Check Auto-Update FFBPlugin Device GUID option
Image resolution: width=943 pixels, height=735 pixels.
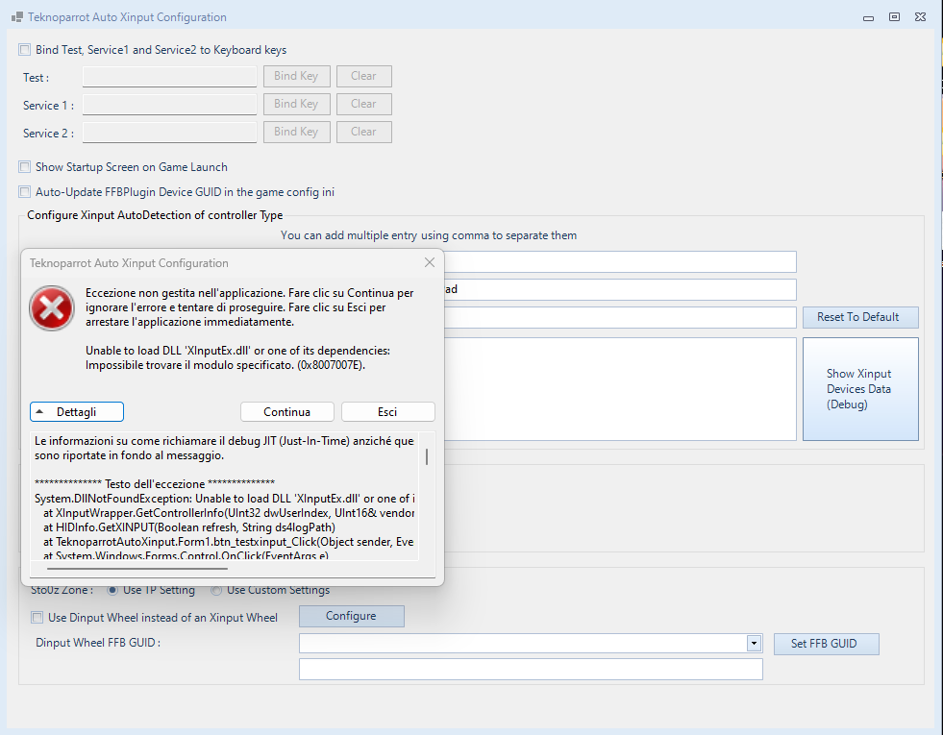25,192
